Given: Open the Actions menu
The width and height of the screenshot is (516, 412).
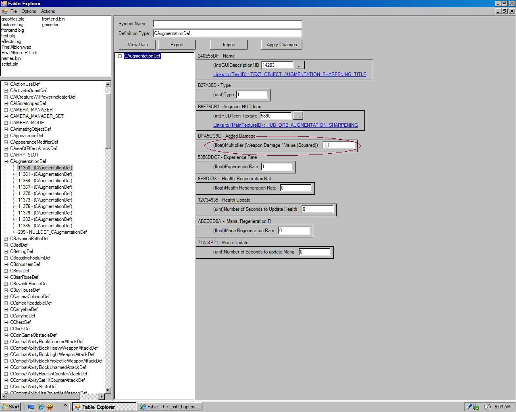Looking at the screenshot, I should point(48,11).
